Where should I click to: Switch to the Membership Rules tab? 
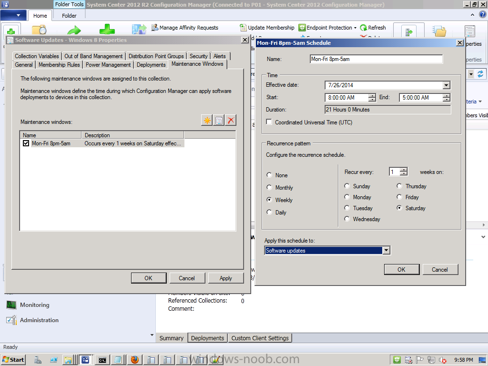(x=59, y=65)
